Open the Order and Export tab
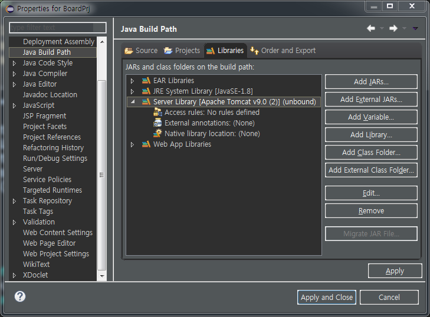Screen dimensions: 430x317 pos(283,51)
